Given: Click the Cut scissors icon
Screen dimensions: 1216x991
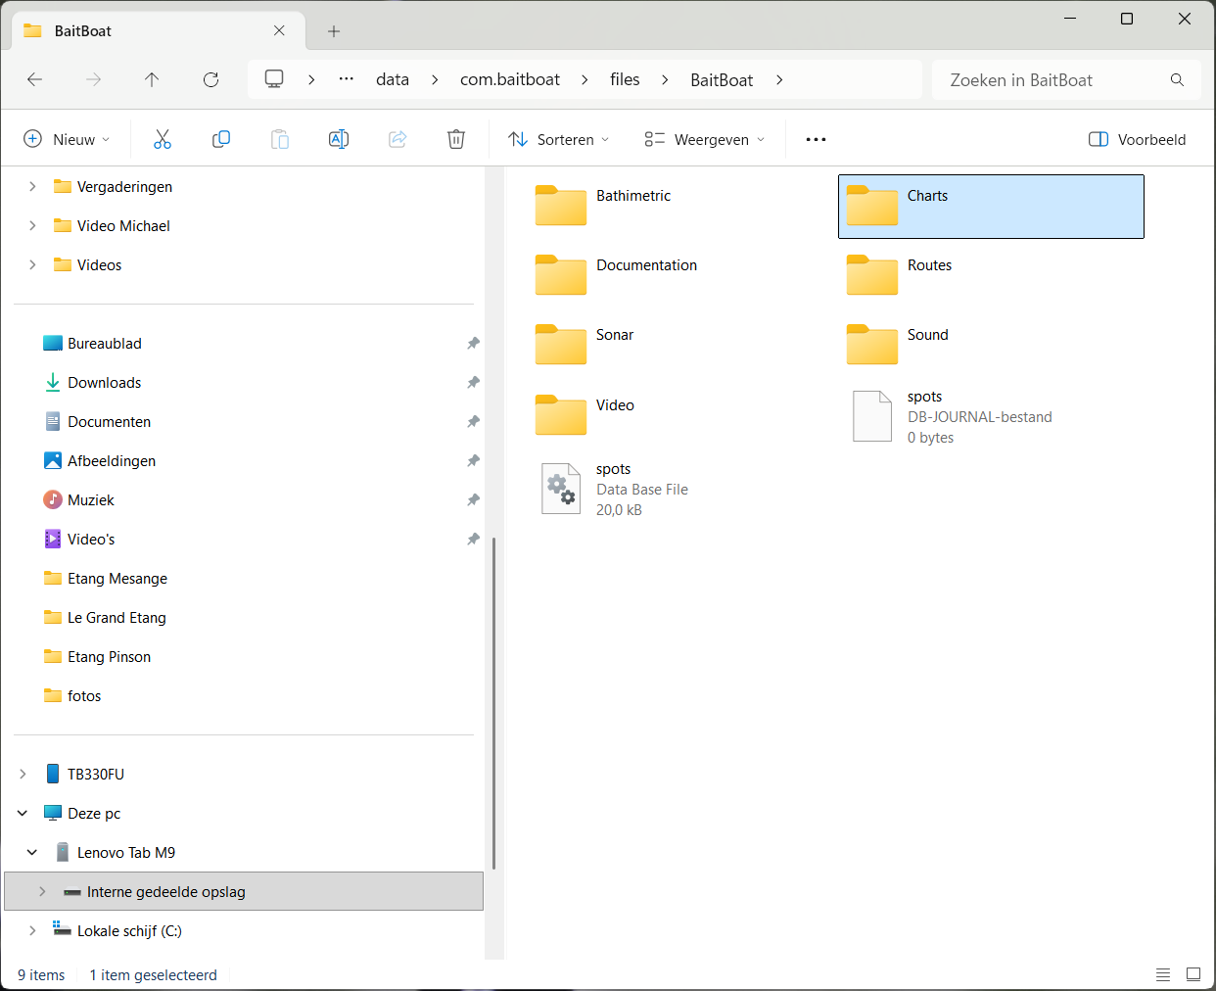Looking at the screenshot, I should tap(163, 139).
